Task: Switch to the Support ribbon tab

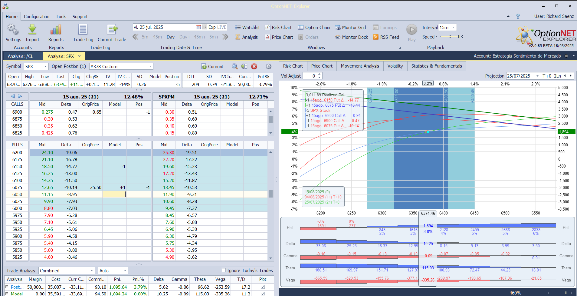Action: (x=80, y=16)
